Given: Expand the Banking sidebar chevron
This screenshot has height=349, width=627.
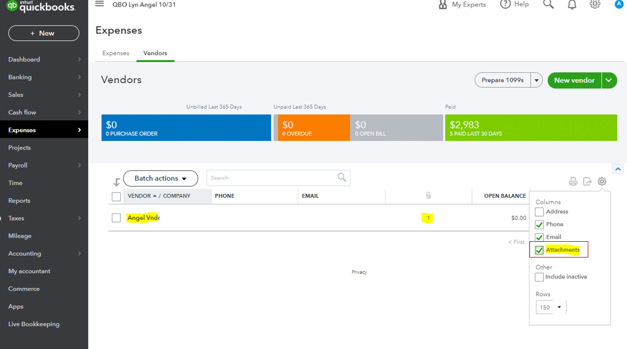Looking at the screenshot, I should [79, 77].
